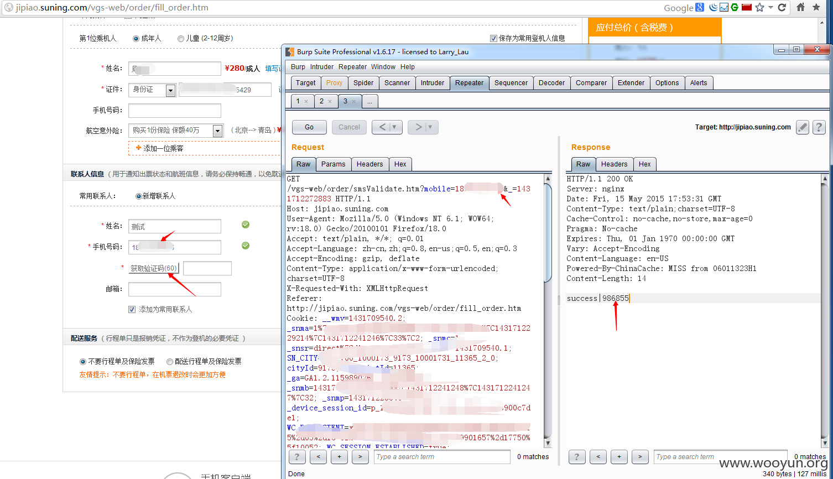Screen dimensions: 833x479
Task: Close Repeater tab 3
Action: tap(353, 101)
